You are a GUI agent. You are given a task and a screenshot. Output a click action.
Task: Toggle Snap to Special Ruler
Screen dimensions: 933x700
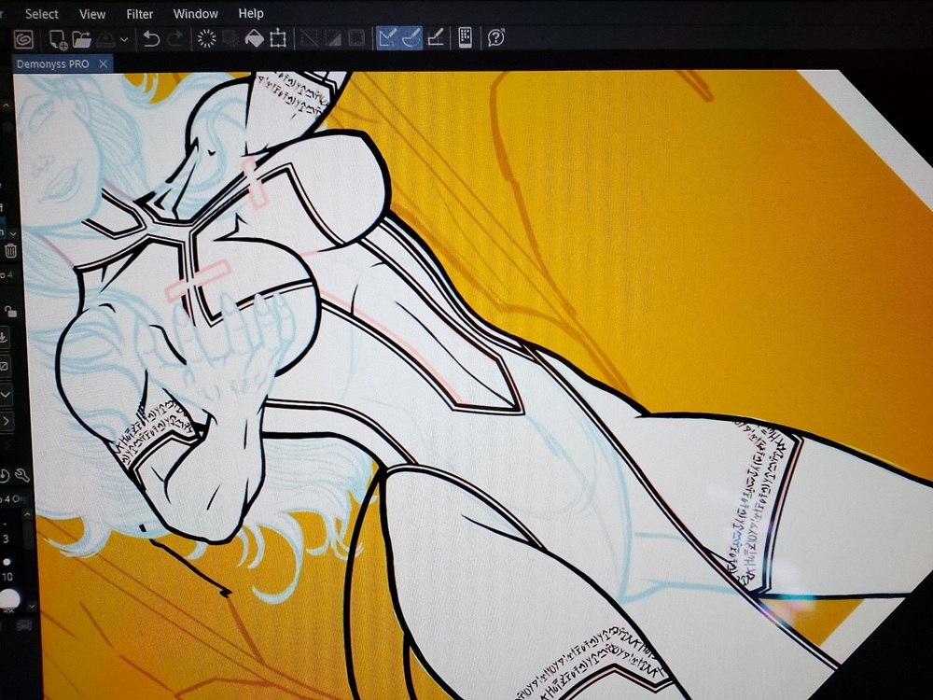coord(410,38)
